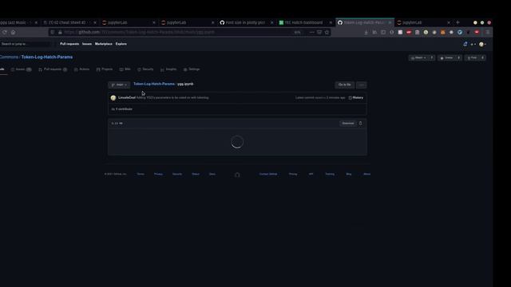This screenshot has width=511, height=287.
Task: Go to GitHub Marketplace
Action: pyautogui.click(x=104, y=44)
